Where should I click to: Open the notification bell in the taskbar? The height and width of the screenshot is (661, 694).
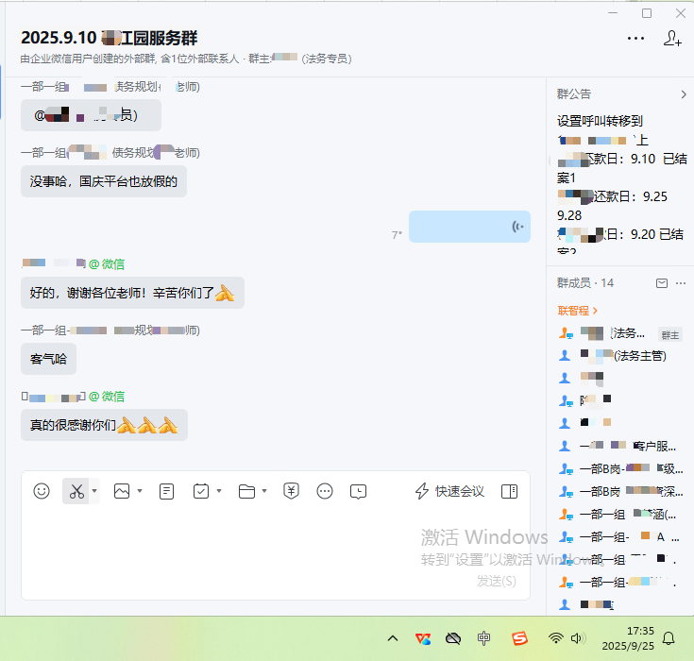click(669, 638)
